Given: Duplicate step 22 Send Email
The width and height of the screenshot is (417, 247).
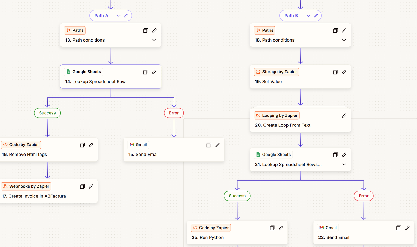Looking at the screenshot, I should (399, 228).
